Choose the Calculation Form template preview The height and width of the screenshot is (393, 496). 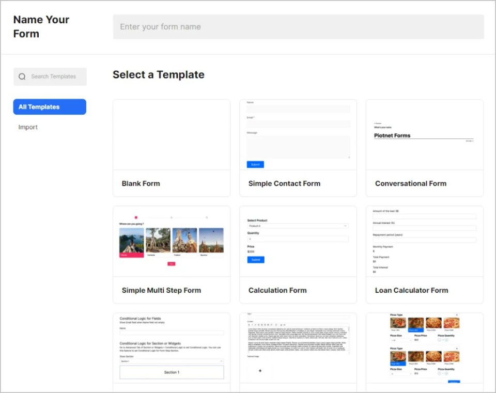point(298,241)
